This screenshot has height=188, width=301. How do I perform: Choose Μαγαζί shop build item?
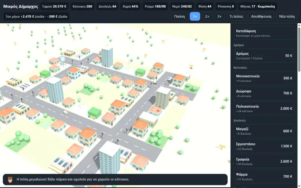click(x=264, y=131)
